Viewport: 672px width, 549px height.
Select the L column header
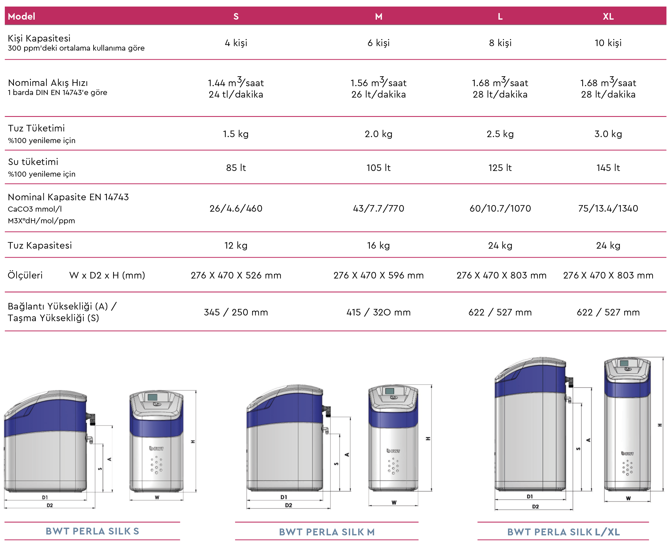click(500, 16)
